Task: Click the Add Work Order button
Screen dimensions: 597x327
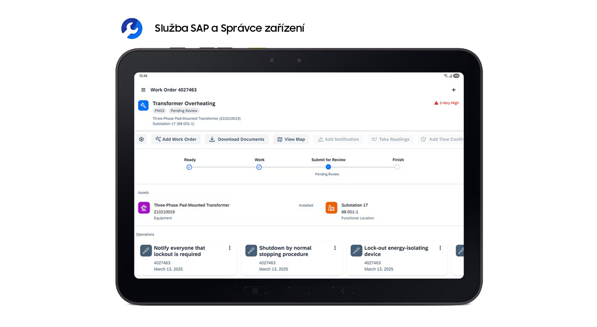Action: tap(175, 139)
